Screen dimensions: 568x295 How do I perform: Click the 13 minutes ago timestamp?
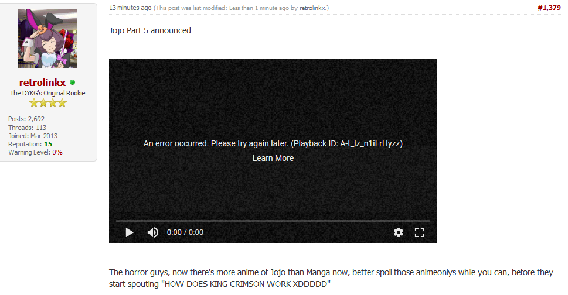click(x=130, y=8)
